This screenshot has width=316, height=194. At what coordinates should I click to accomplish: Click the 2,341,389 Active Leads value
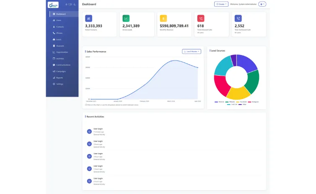click(x=131, y=26)
